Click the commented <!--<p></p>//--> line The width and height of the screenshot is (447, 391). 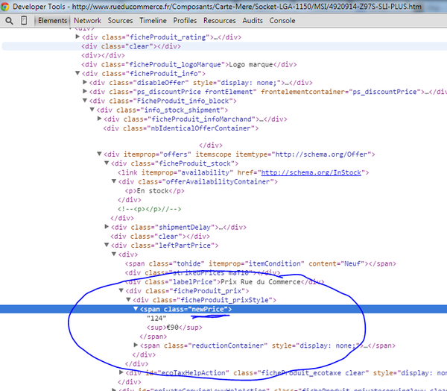point(150,209)
